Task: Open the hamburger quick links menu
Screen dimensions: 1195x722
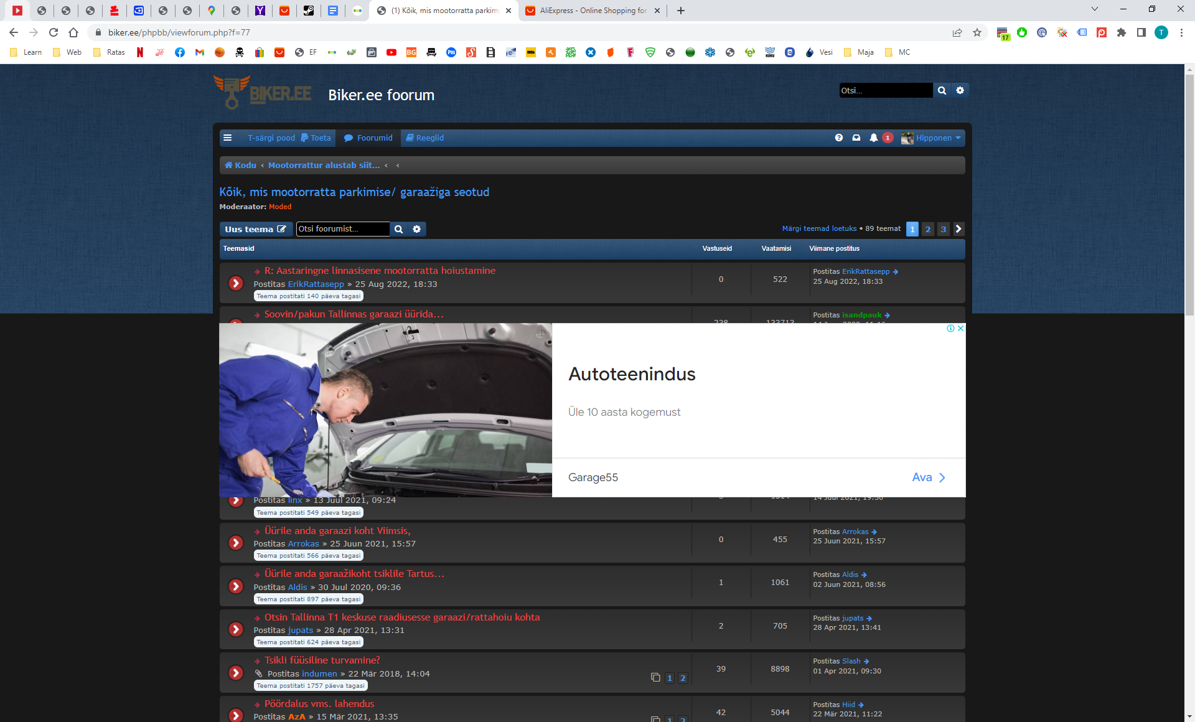Action: click(228, 138)
